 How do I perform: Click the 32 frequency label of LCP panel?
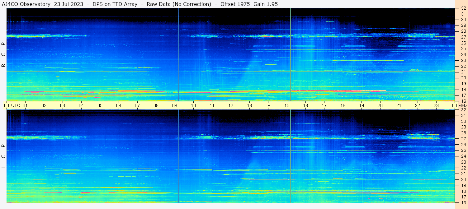pyautogui.click(x=463, y=110)
